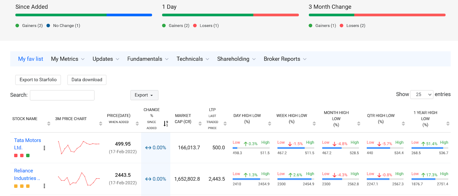Viewport: 458px width, 196px height.
Task: Open the Tata Motors Ltd. stock link
Action: [x=27, y=144]
